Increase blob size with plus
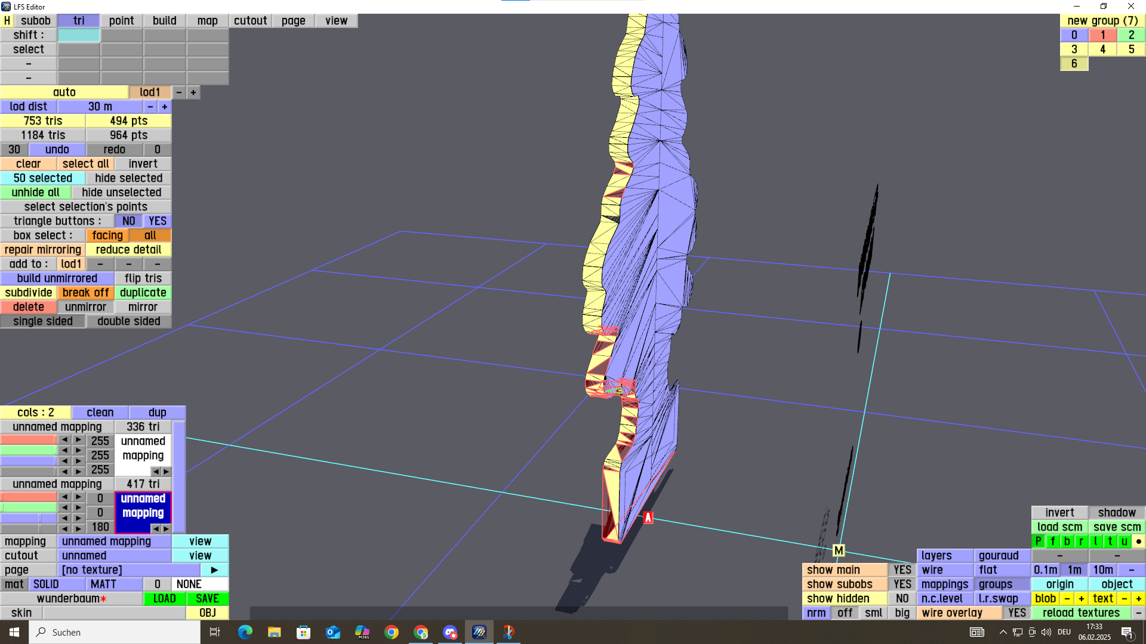Image resolution: width=1146 pixels, height=644 pixels. [1081, 599]
